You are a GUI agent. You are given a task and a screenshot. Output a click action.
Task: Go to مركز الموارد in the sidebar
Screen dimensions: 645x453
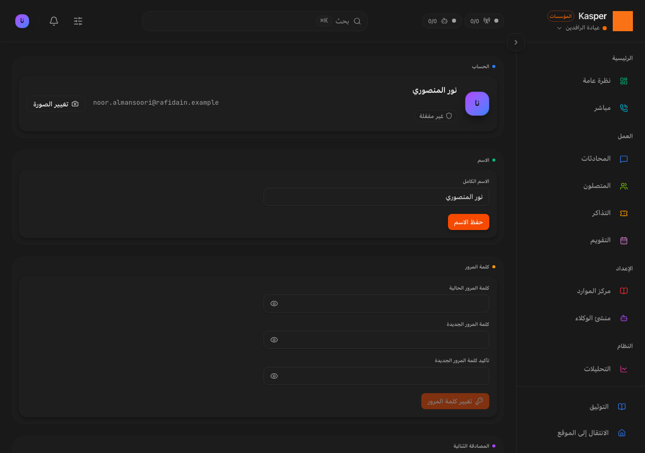(x=602, y=291)
